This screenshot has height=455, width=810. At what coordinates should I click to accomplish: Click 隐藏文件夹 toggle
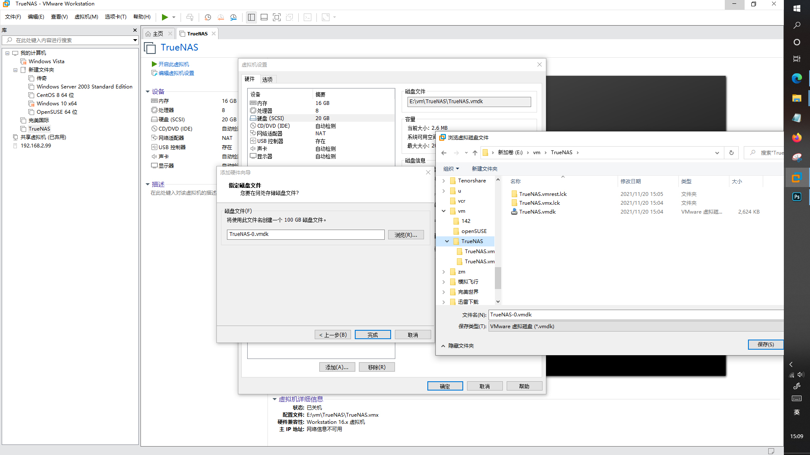coord(458,346)
